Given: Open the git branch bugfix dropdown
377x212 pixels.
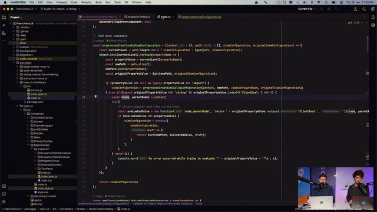Looking at the screenshot, I should click(x=60, y=9).
